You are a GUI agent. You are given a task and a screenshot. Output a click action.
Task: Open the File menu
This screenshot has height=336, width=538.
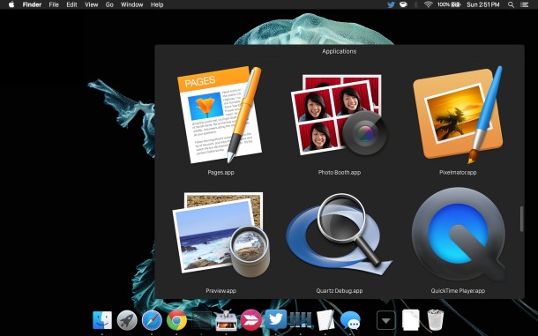point(54,4)
